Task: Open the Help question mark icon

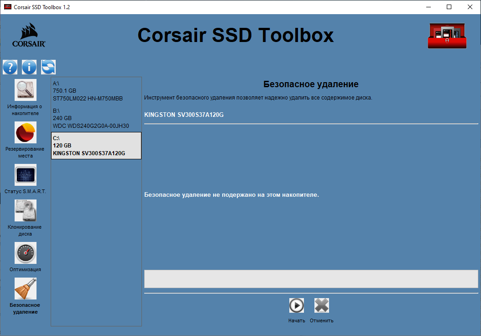Action: pos(10,67)
